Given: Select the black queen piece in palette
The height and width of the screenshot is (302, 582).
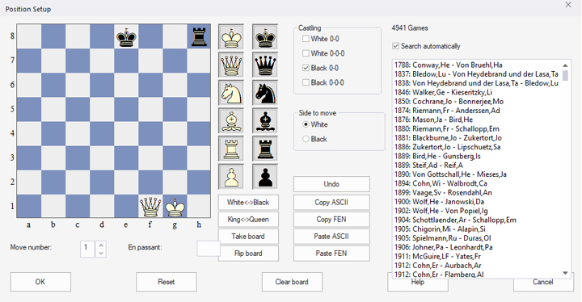Looking at the screenshot, I should [265, 65].
